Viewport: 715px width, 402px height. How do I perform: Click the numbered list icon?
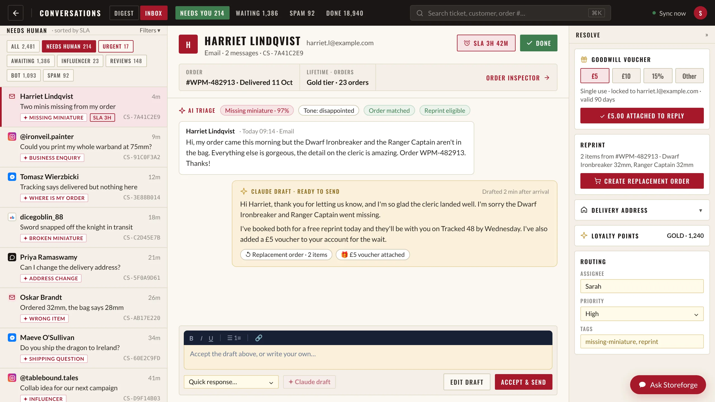(238, 338)
